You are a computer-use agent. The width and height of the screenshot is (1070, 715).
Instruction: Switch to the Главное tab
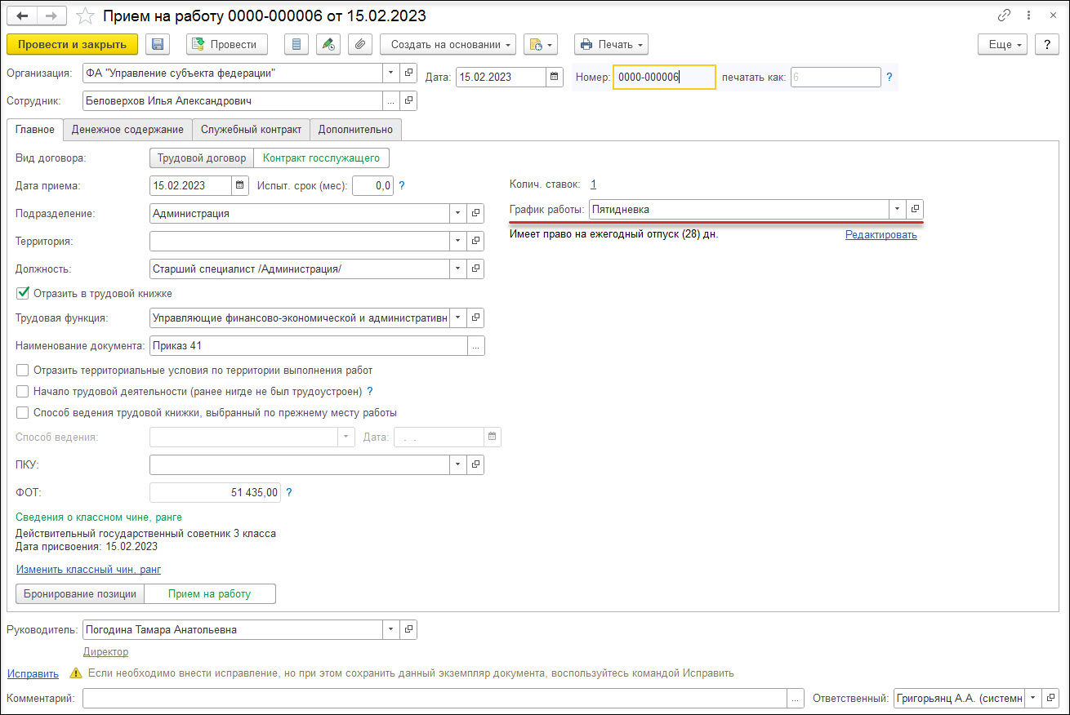[x=35, y=129]
